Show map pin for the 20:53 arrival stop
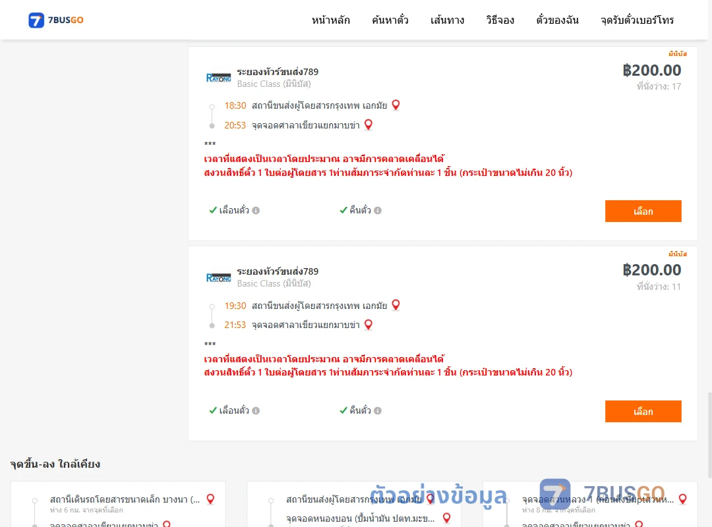 click(x=369, y=125)
